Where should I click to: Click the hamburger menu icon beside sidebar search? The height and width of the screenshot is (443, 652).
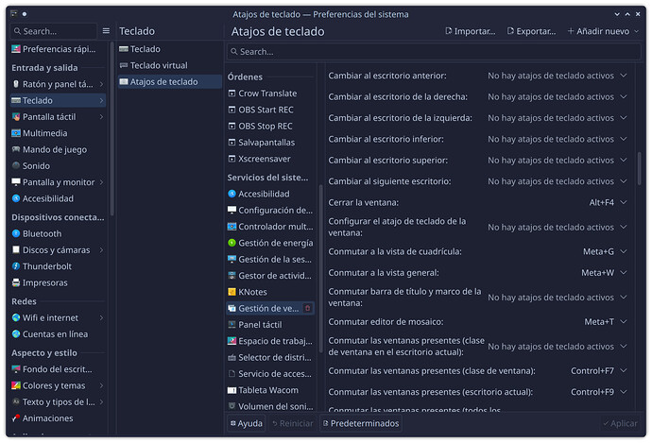(106, 31)
